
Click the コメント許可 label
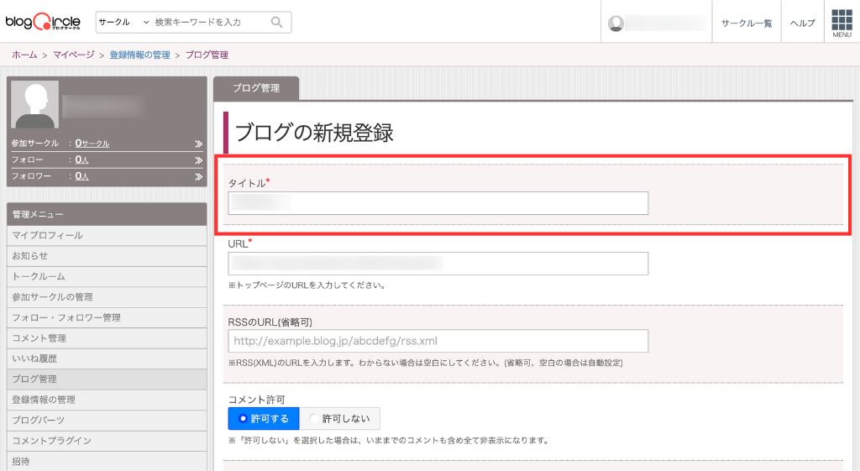tap(257, 400)
